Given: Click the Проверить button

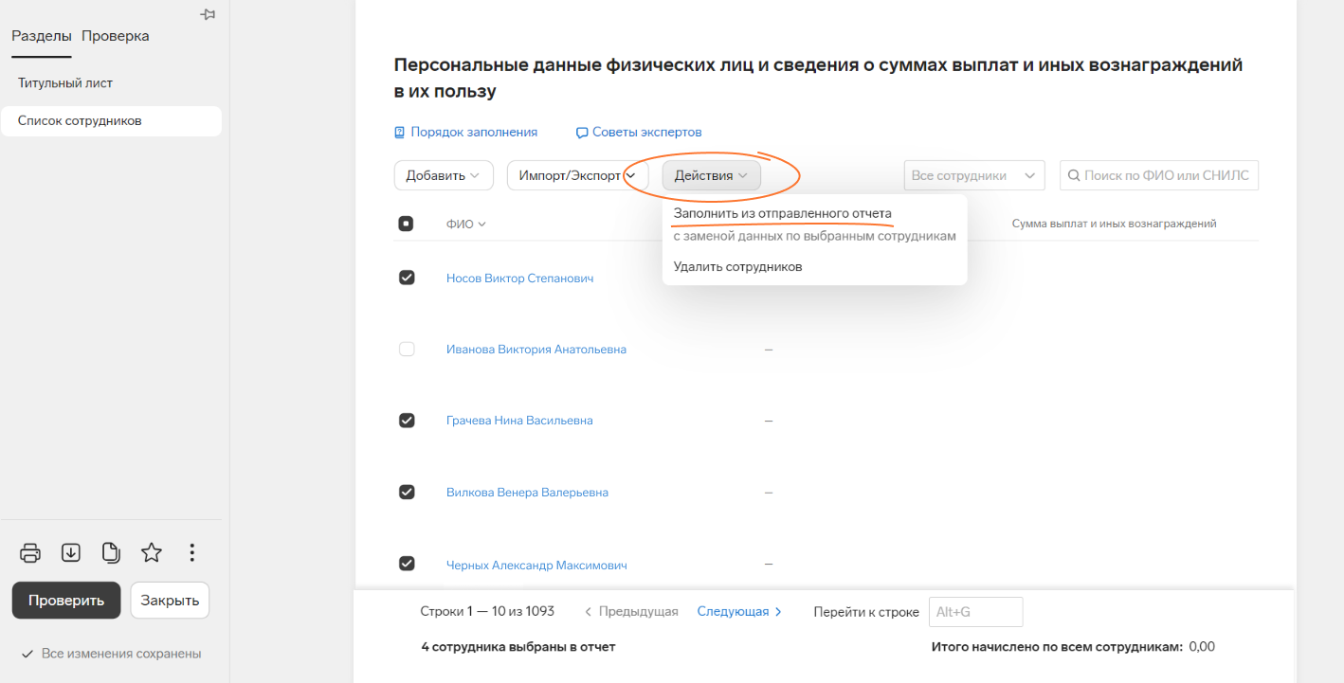Looking at the screenshot, I should pos(66,601).
